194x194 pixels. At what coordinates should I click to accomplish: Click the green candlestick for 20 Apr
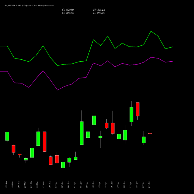click(125, 135)
